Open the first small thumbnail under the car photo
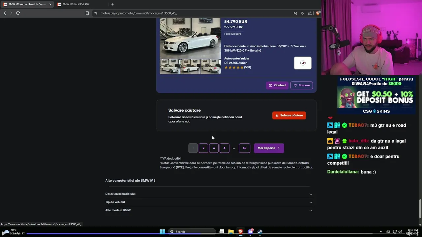The height and width of the screenshot is (237, 422). coord(170,66)
